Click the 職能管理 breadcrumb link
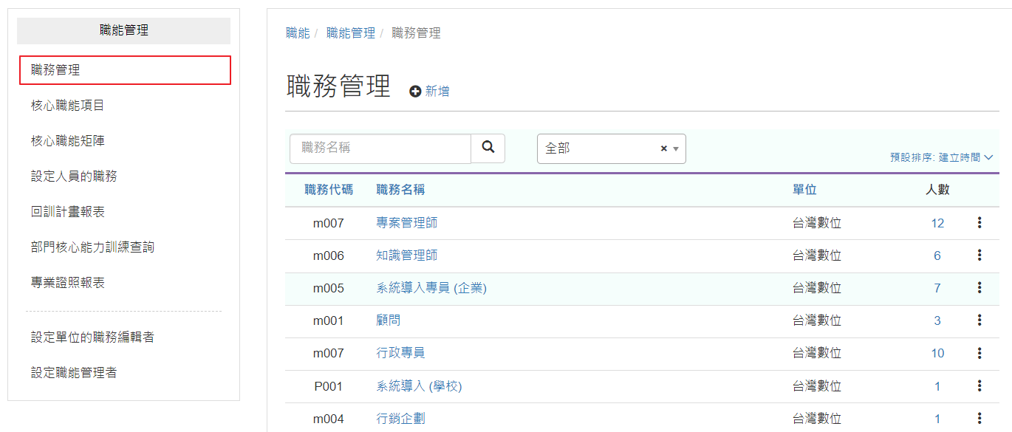Viewport: 1012px width, 432px height. point(350,33)
